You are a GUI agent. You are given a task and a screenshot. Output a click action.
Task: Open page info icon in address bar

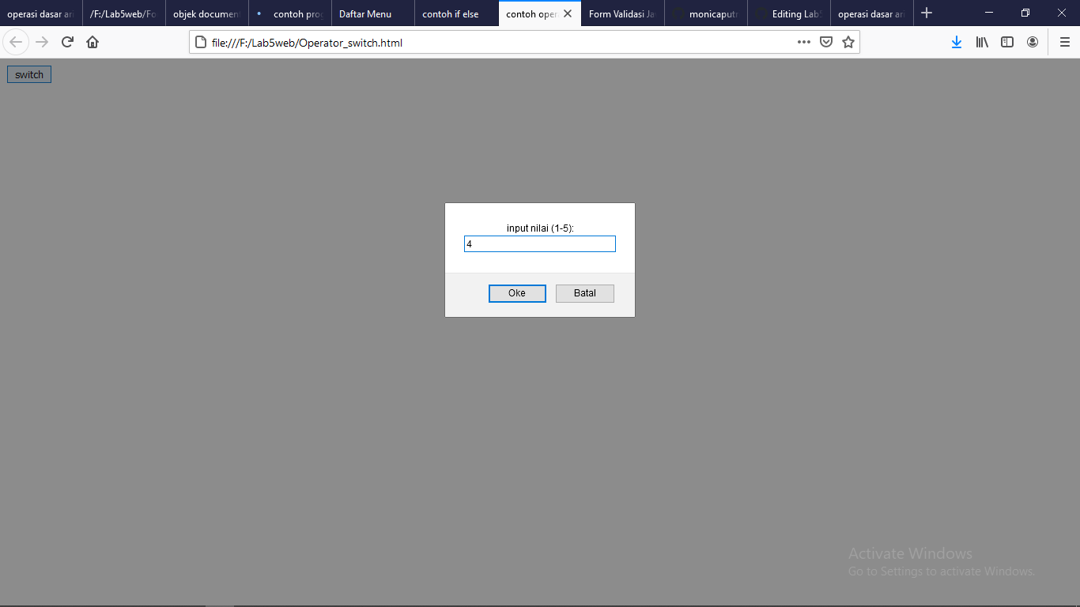coord(200,42)
